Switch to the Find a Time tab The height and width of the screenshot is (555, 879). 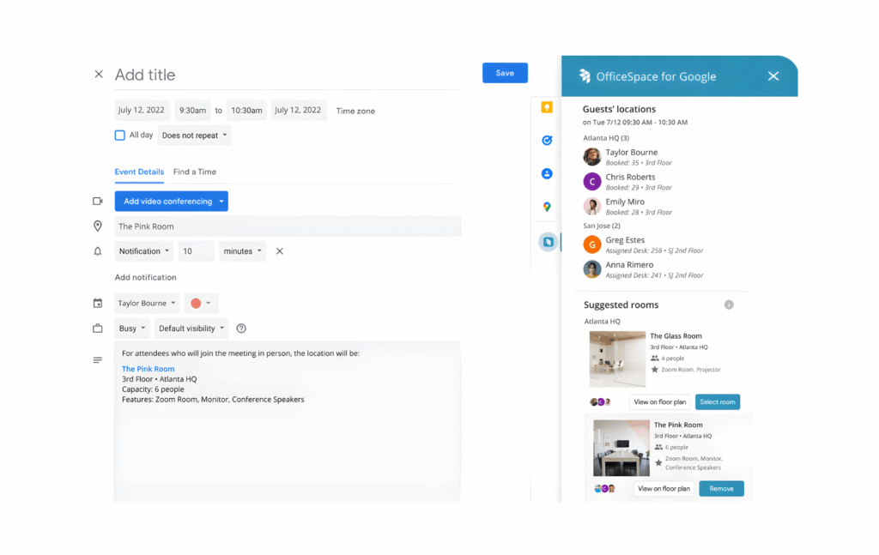[194, 172]
